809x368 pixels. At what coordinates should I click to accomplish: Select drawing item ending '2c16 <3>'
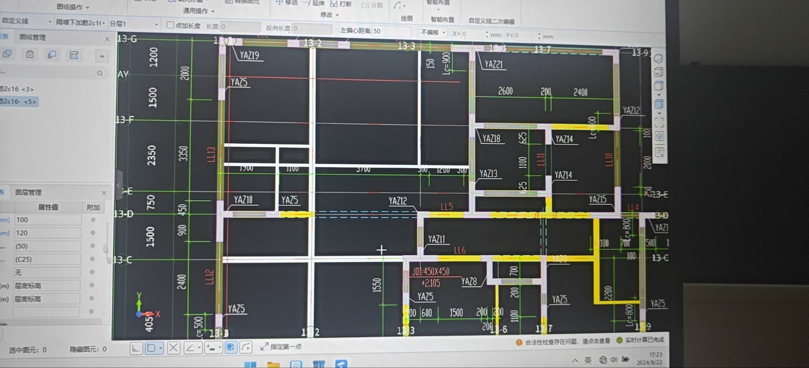(17, 89)
